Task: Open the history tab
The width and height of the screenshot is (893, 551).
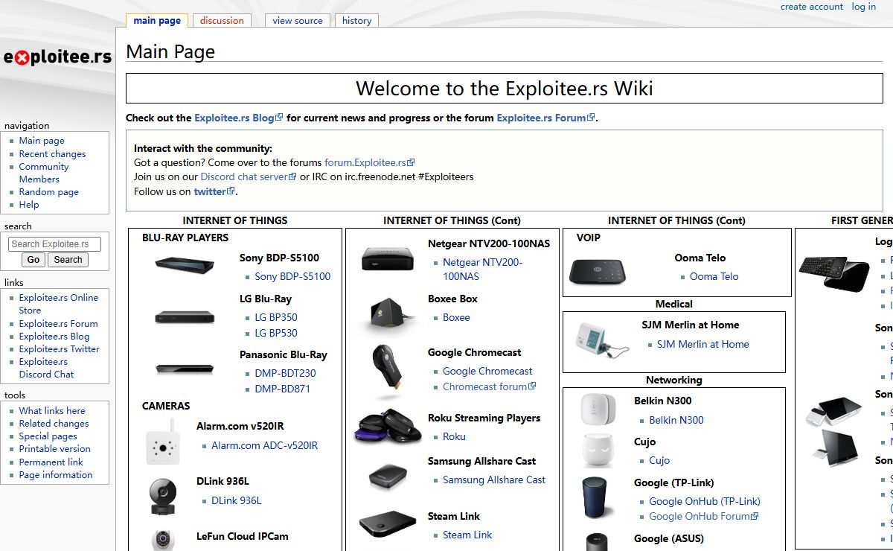Action: pyautogui.click(x=356, y=21)
